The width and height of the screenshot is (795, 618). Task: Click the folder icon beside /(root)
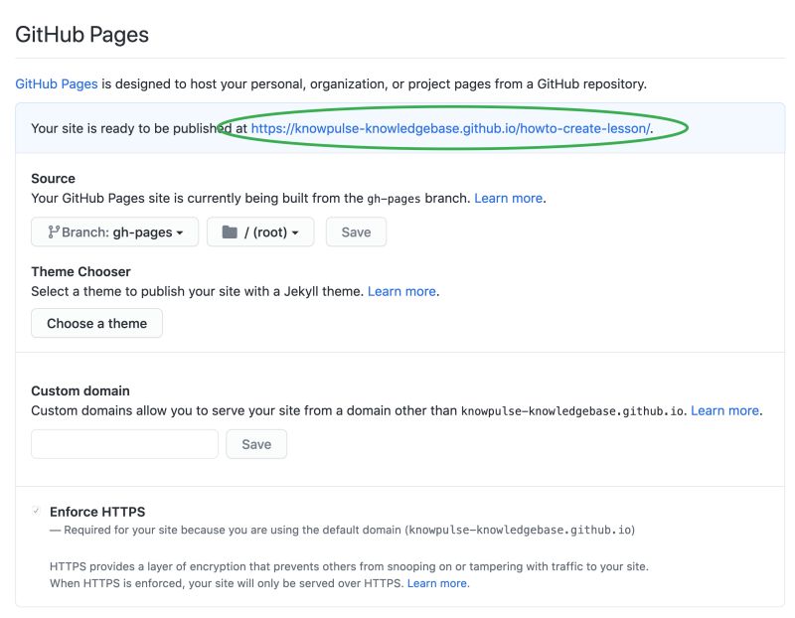(230, 231)
